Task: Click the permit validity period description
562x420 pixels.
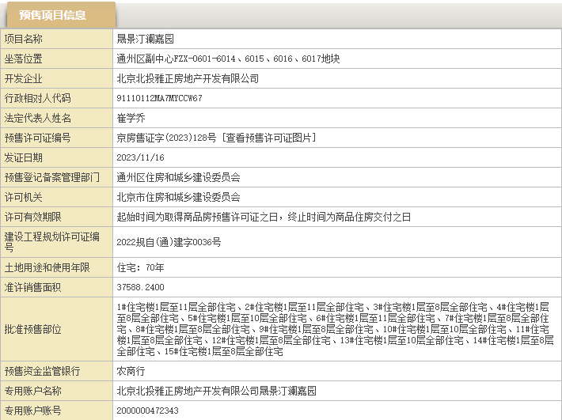Action: click(264, 217)
